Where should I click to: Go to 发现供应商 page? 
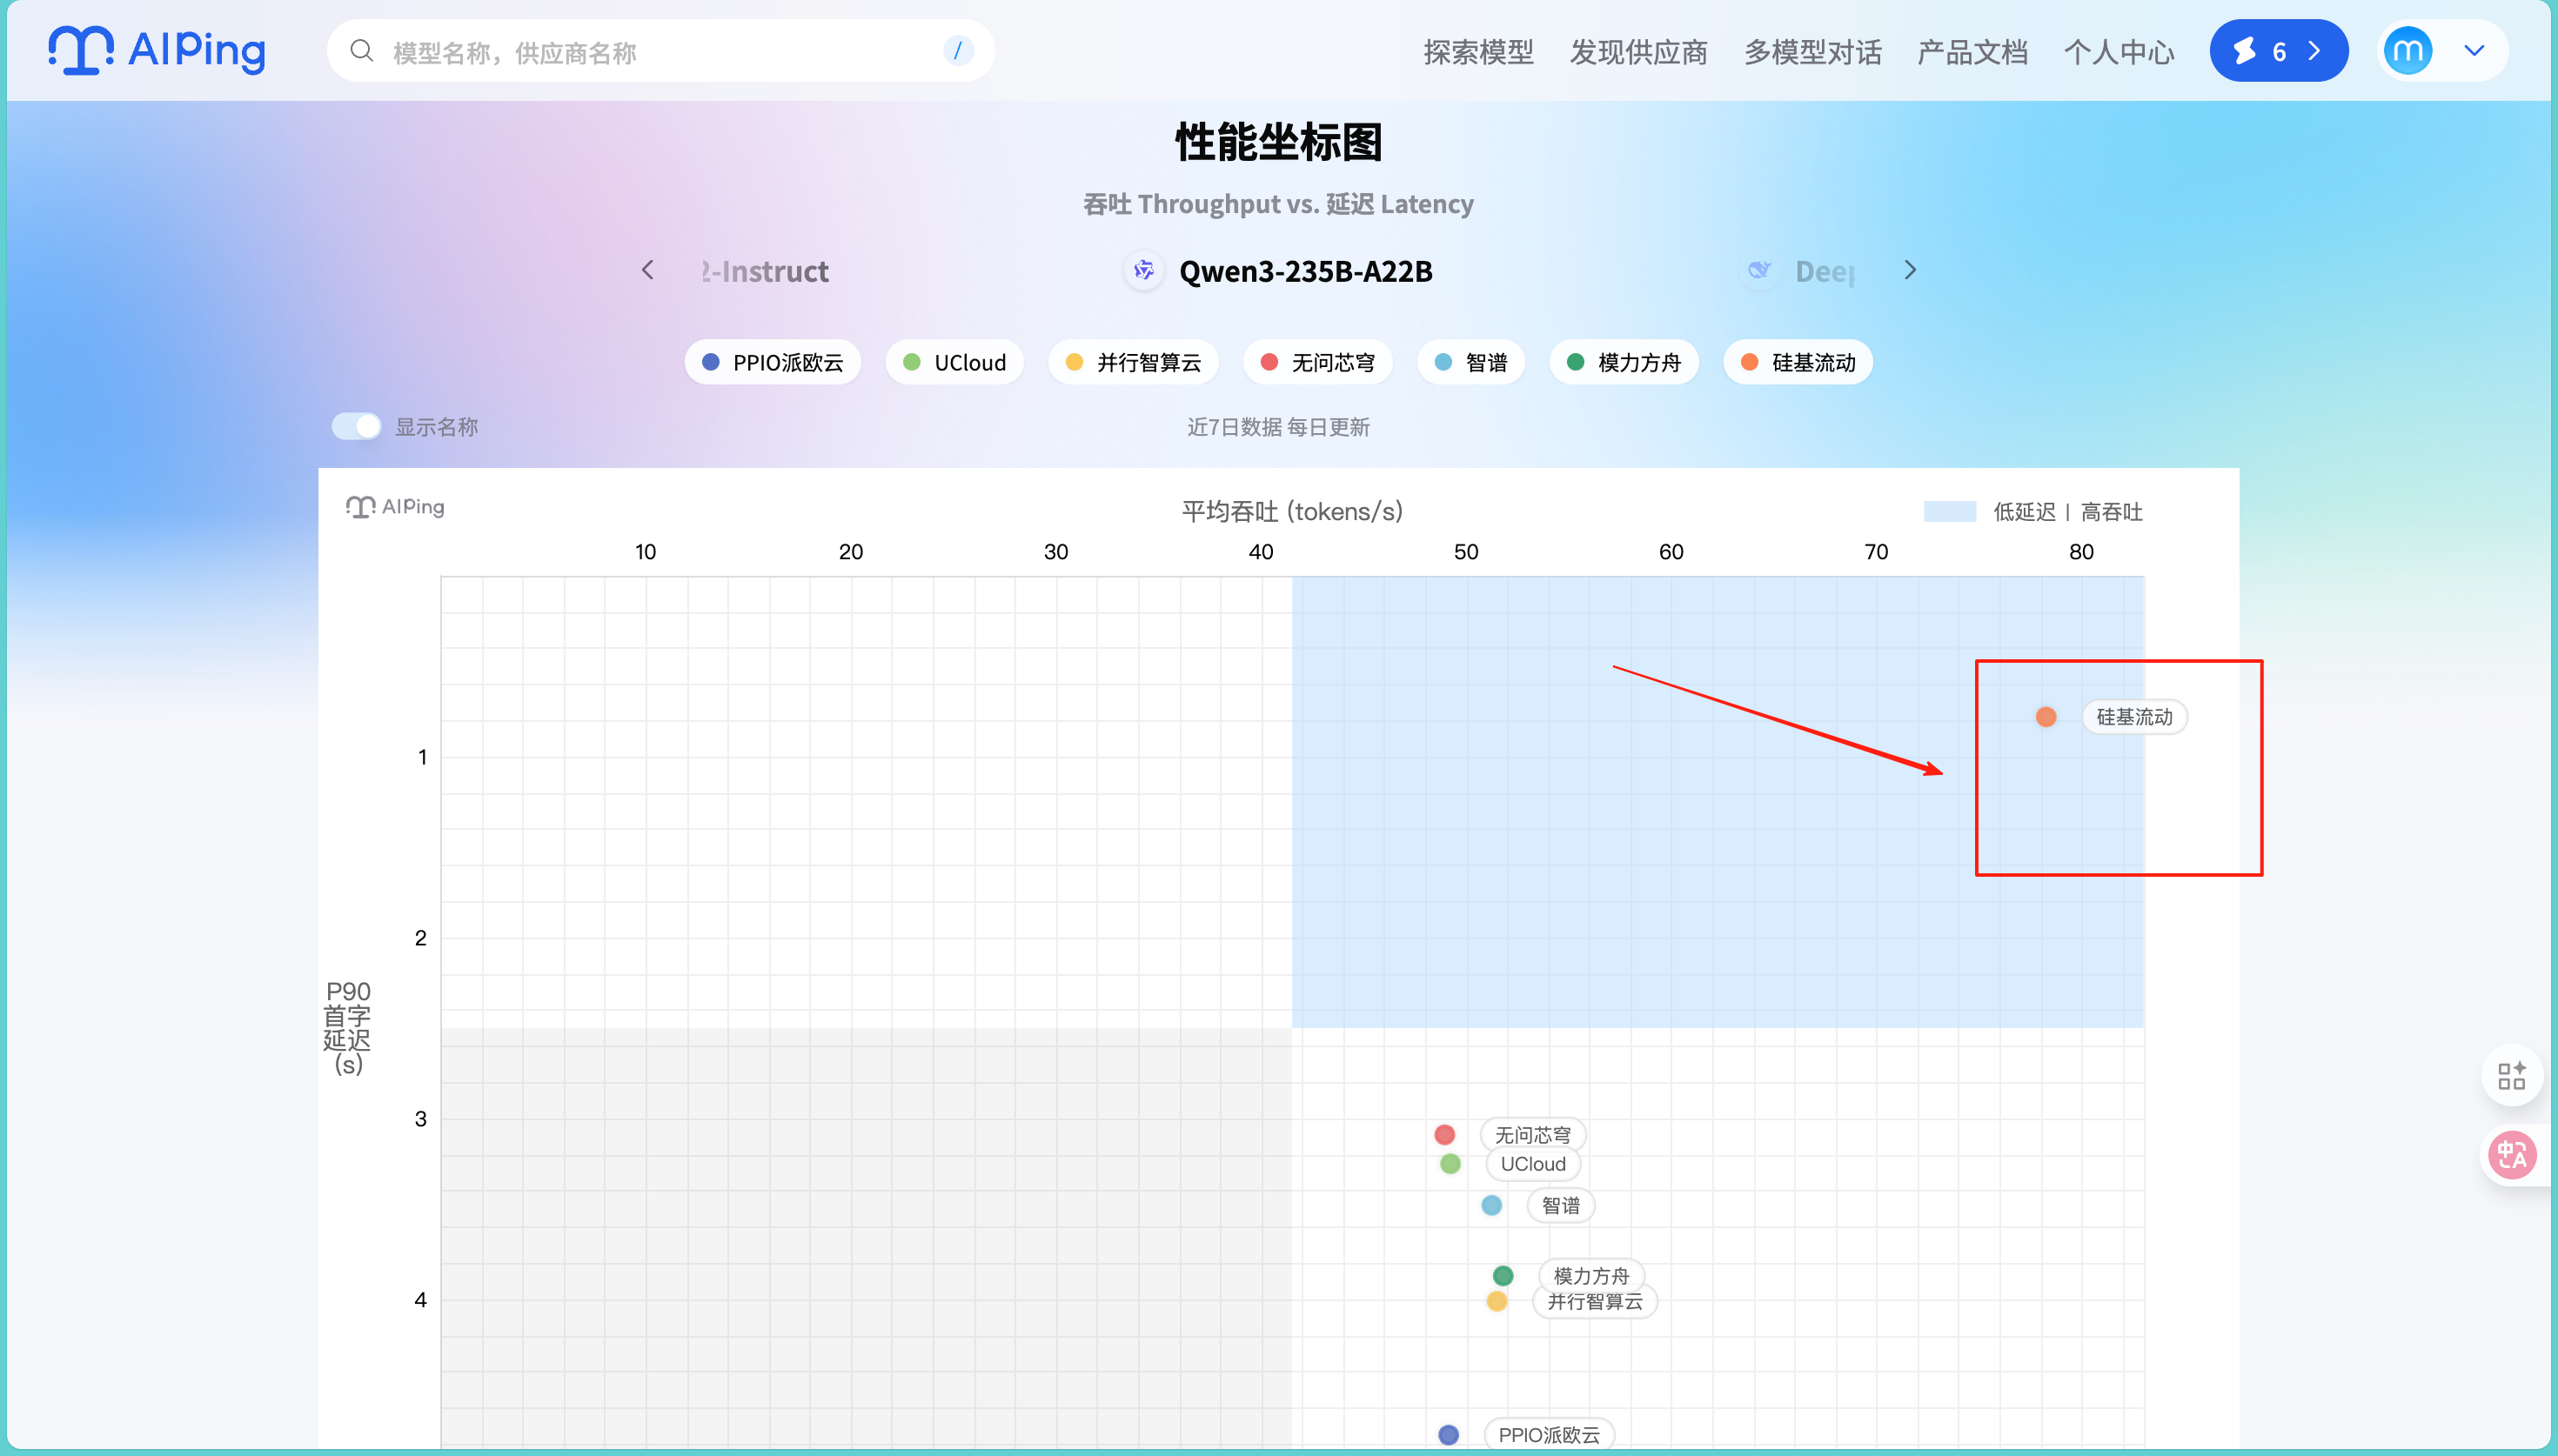pyautogui.click(x=1638, y=52)
